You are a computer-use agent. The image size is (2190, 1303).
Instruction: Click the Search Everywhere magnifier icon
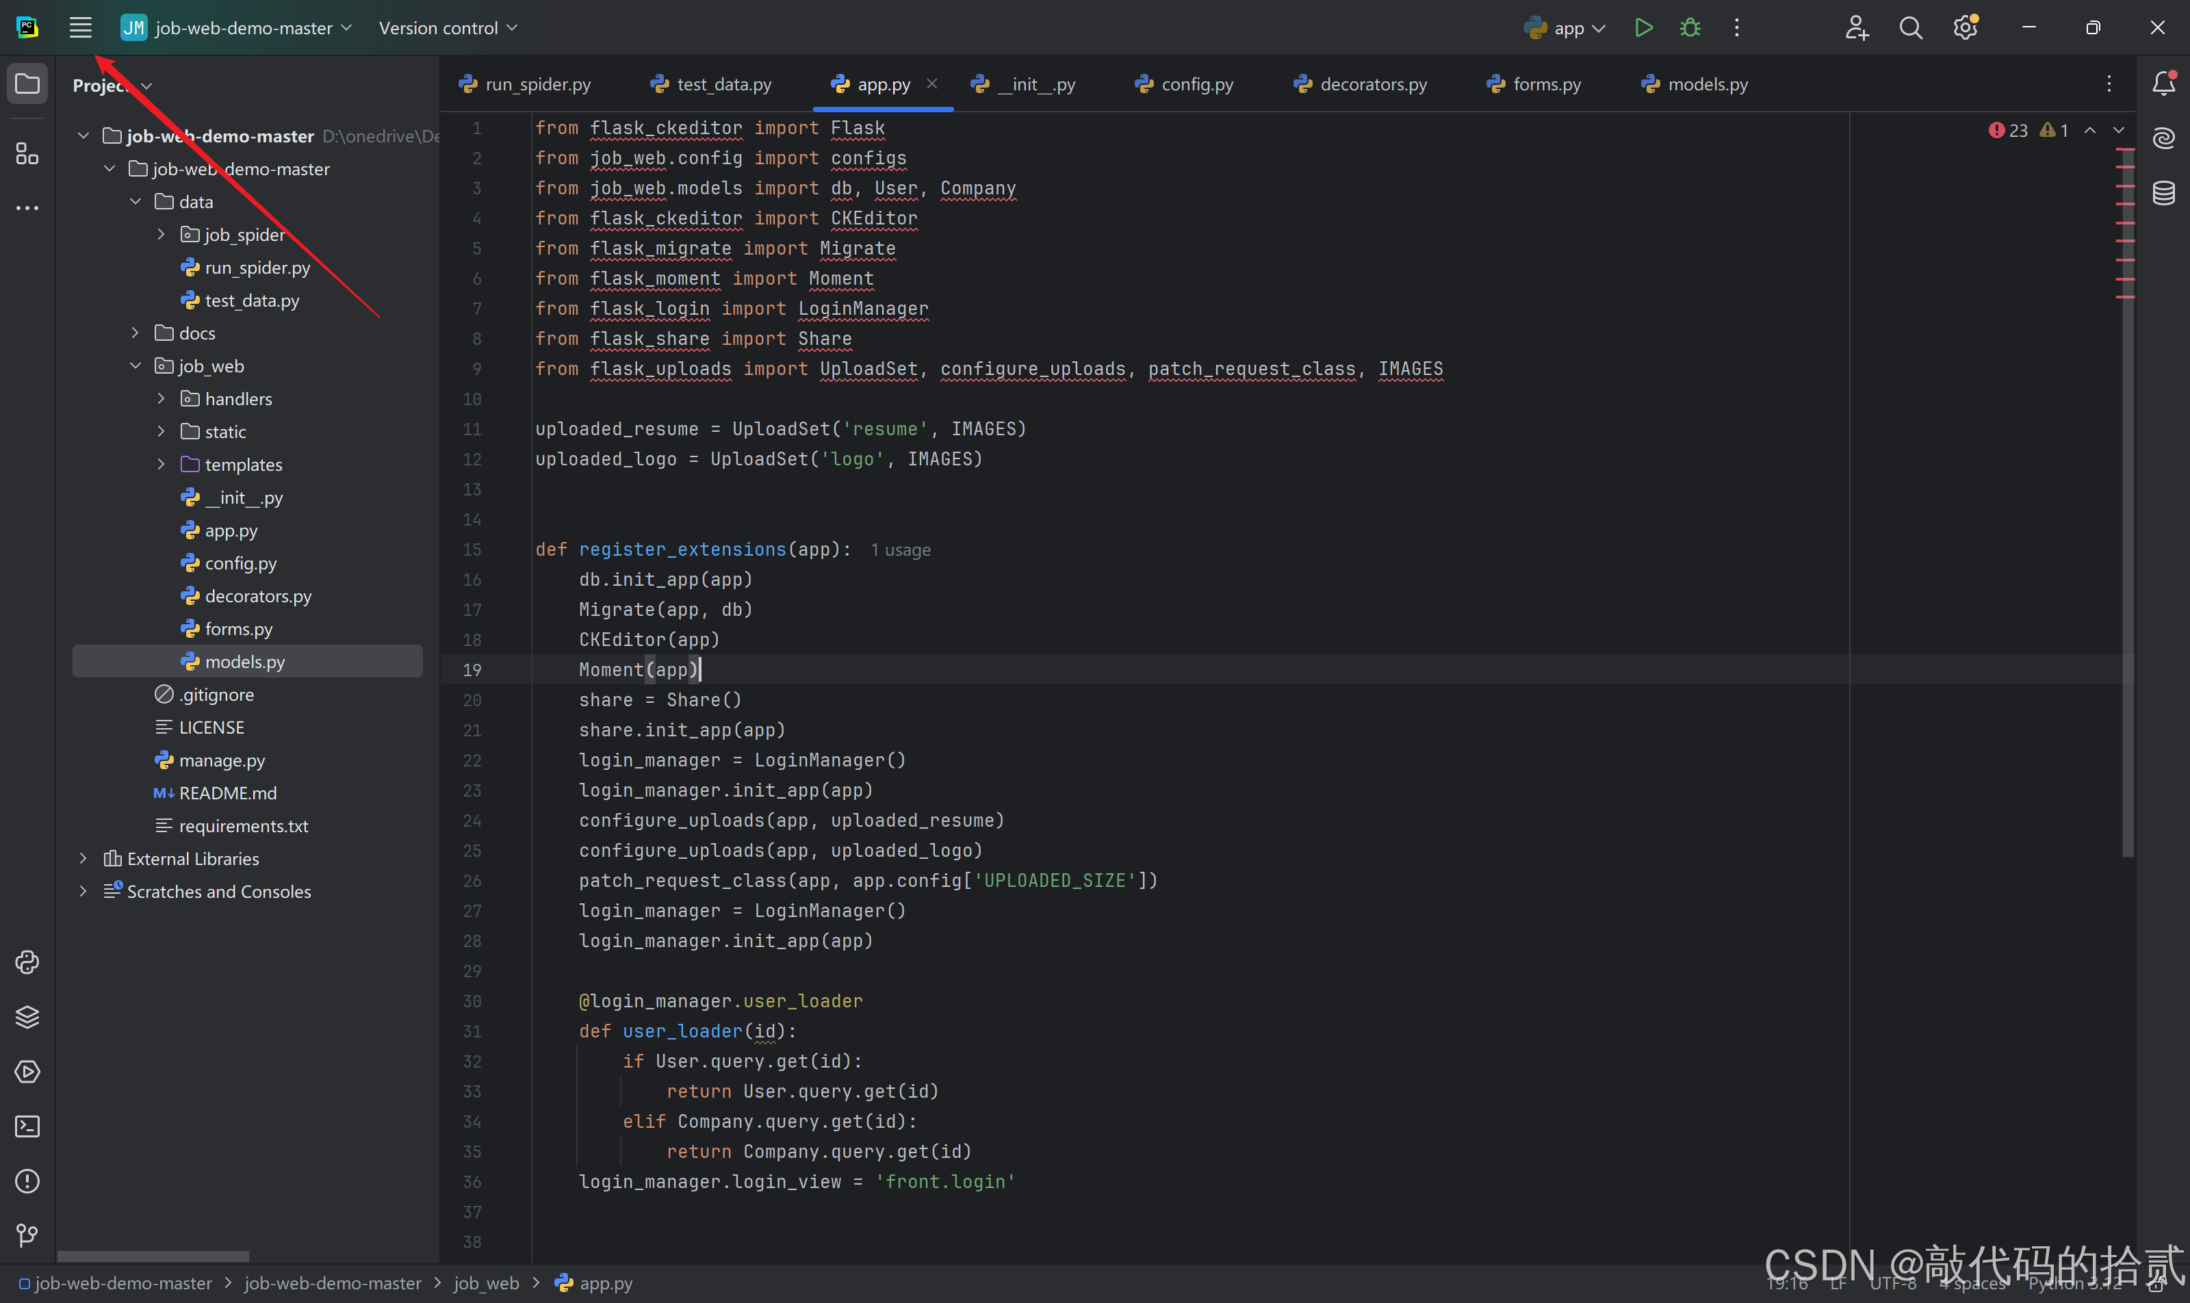[x=1910, y=28]
